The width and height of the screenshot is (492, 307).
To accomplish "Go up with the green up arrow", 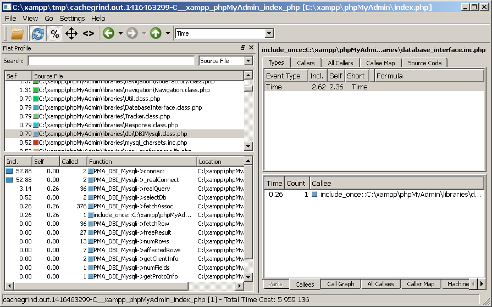I will pyautogui.click(x=156, y=33).
